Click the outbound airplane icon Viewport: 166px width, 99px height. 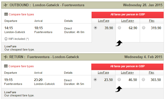click(x=5, y=5)
